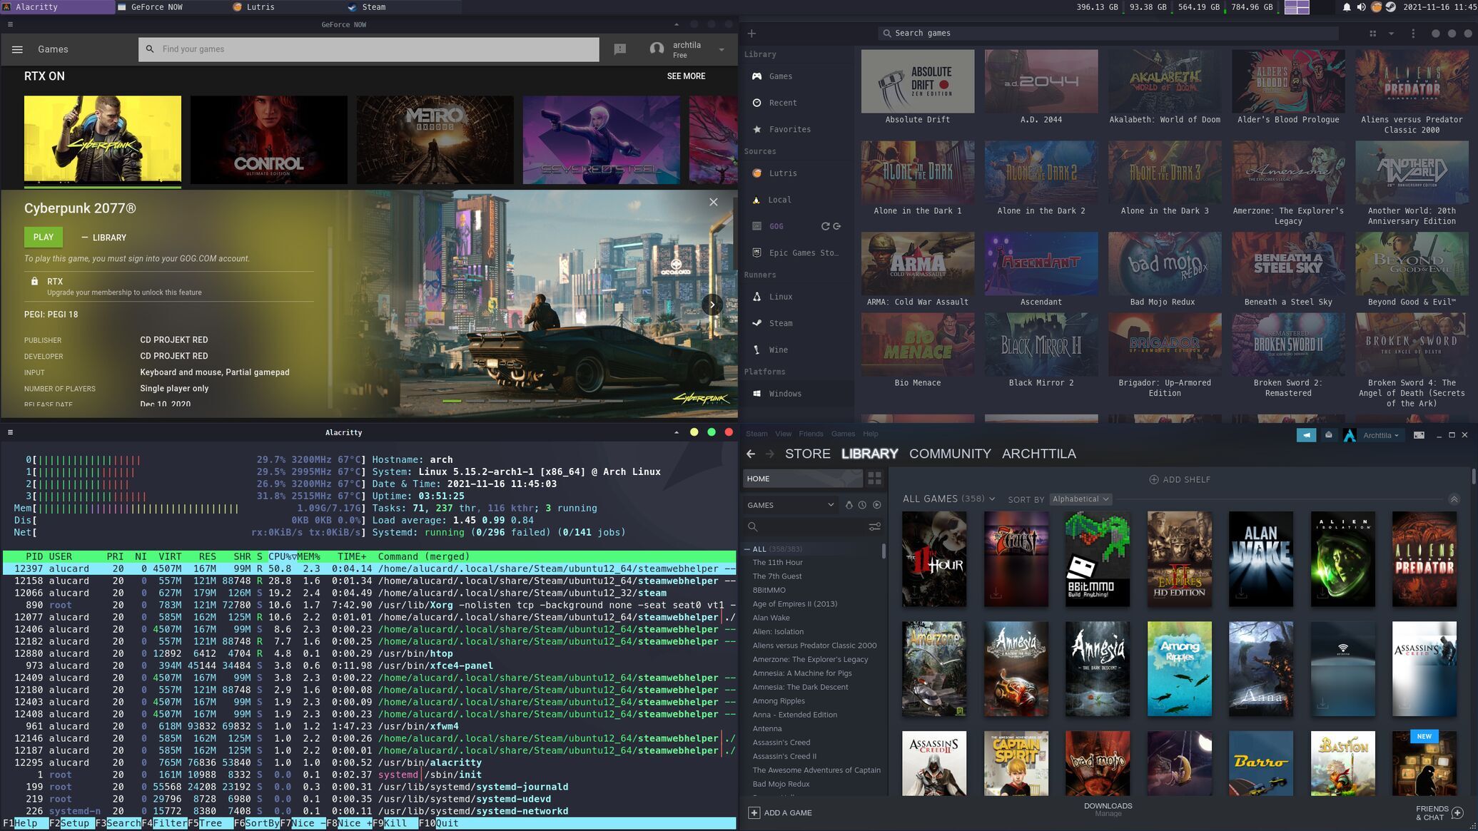The width and height of the screenshot is (1478, 831).
Task: Select the Local source in Lutris
Action: [x=796, y=200]
